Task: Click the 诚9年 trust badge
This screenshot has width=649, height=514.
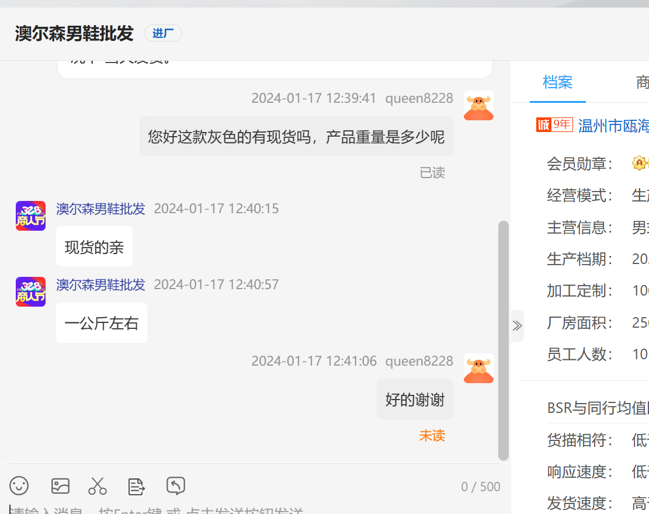Action: pyautogui.click(x=554, y=125)
